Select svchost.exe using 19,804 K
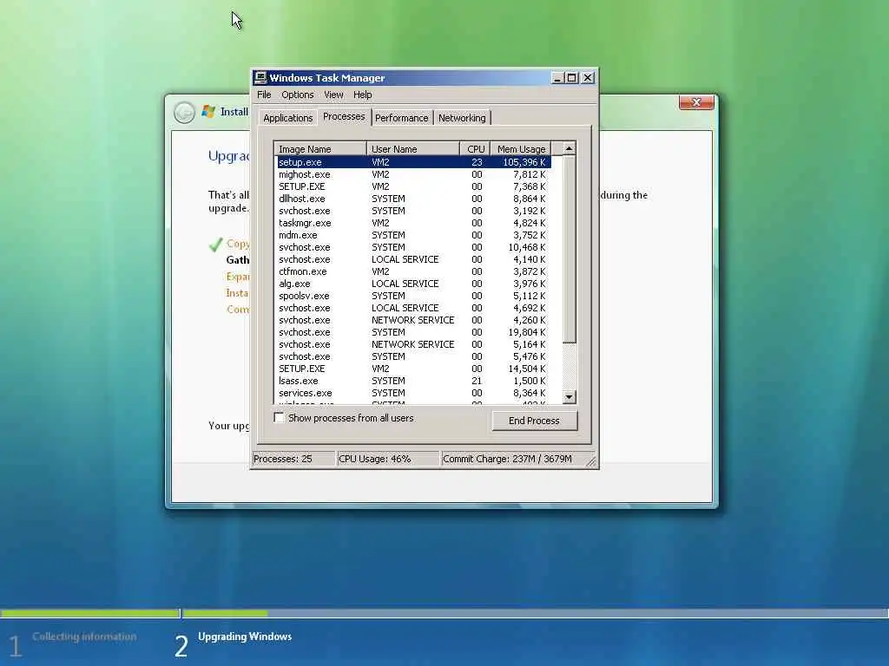The width and height of the screenshot is (889, 666). point(412,332)
